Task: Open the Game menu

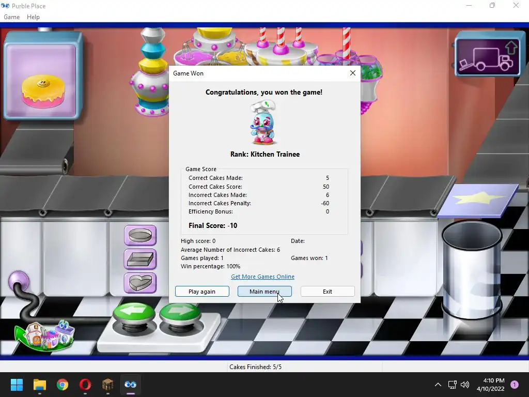Action: point(12,17)
